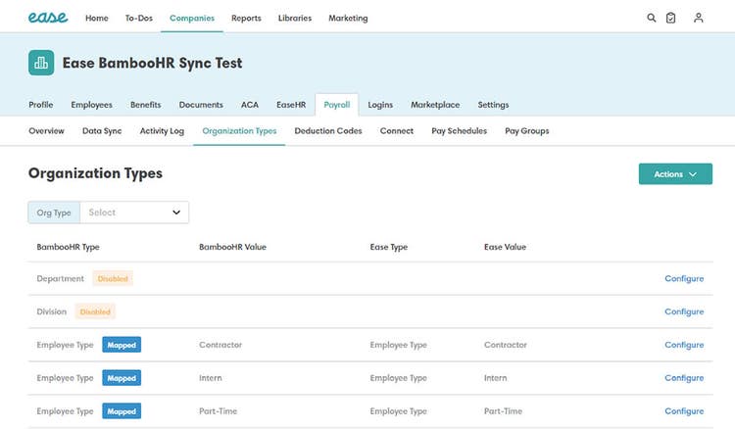This screenshot has width=735, height=429.
Task: Click Configure for the Department row
Action: (684, 278)
